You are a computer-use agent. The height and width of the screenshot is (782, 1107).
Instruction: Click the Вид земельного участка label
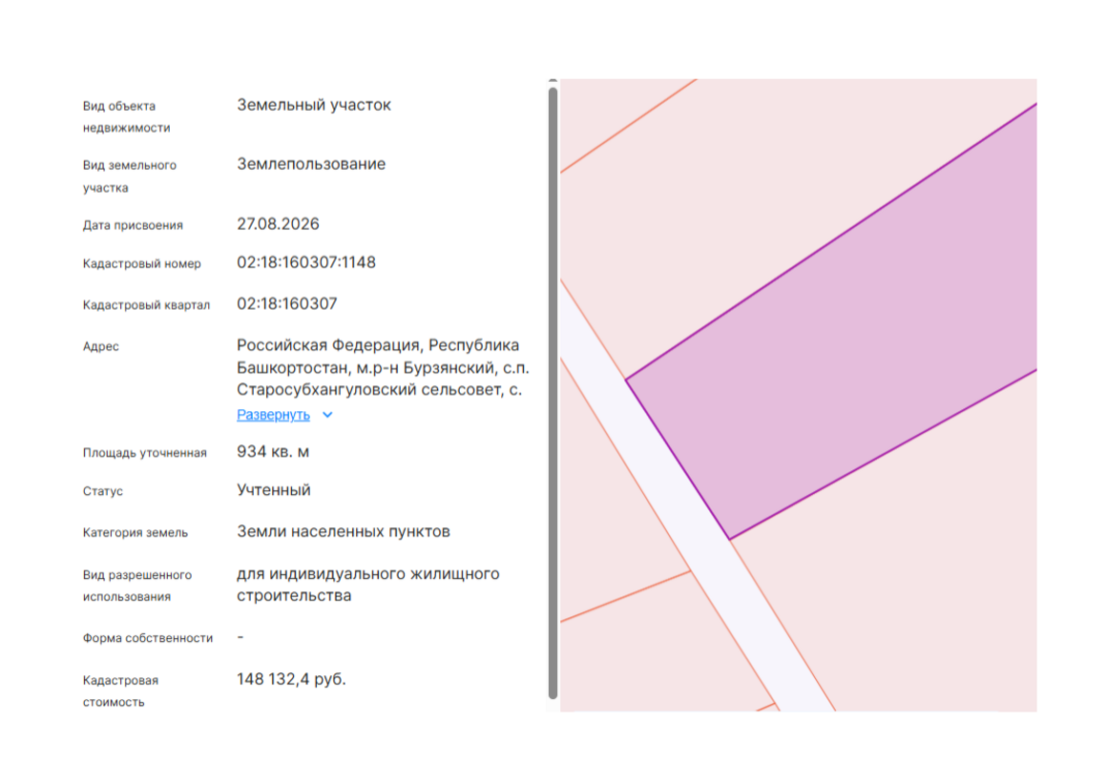click(129, 176)
